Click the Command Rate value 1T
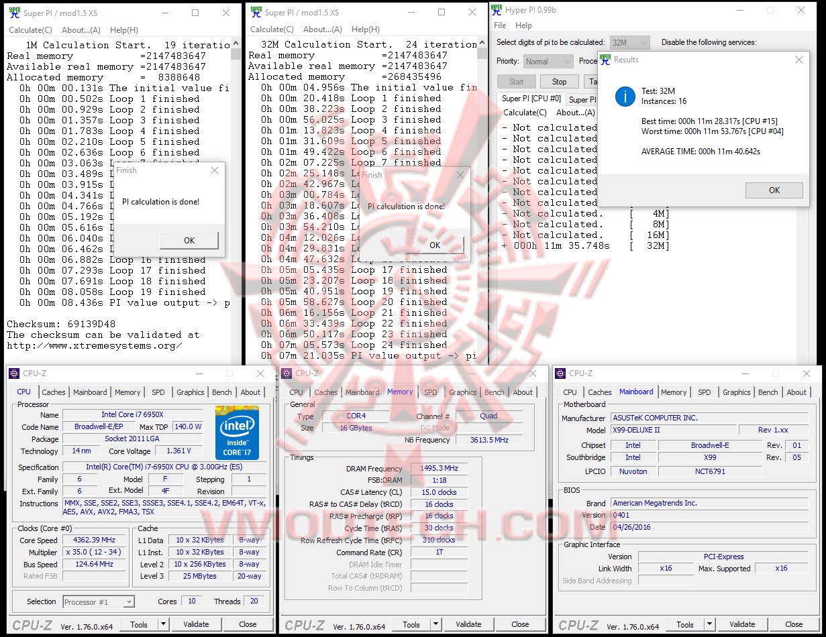Image resolution: width=826 pixels, height=637 pixels. point(439,553)
